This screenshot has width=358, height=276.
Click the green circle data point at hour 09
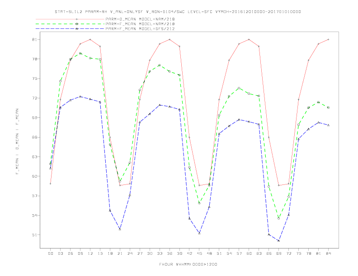click(x=80, y=53)
